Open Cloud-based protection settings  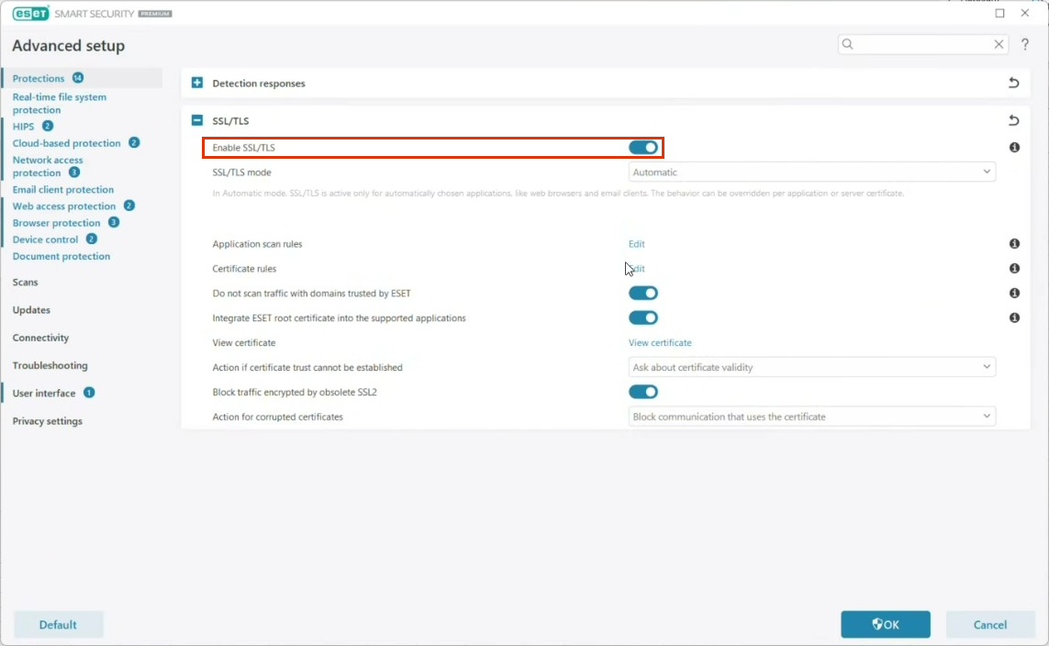[66, 143]
